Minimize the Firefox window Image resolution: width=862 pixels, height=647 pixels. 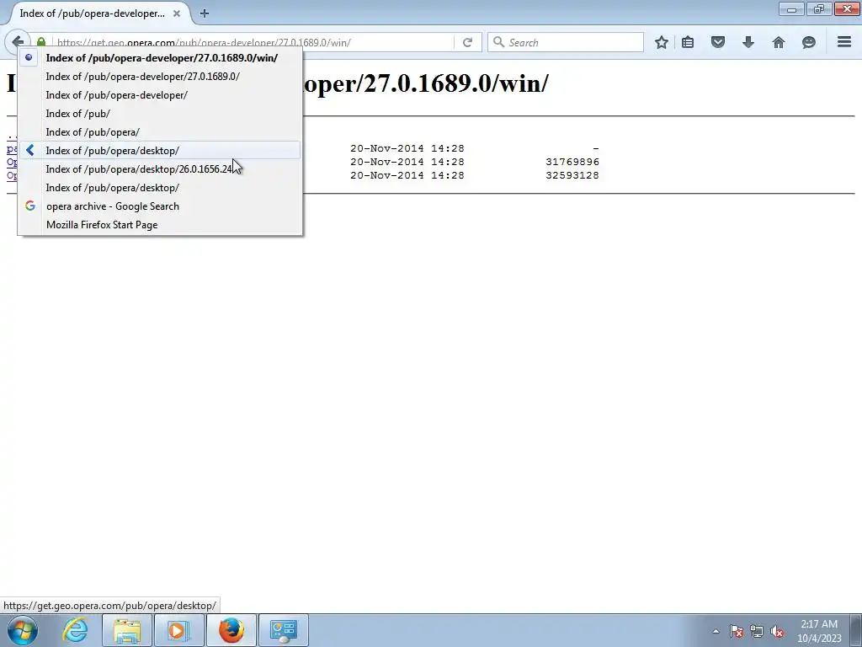pyautogui.click(x=791, y=8)
